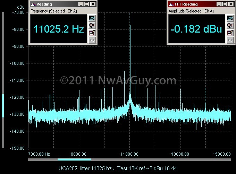Click the target settings icon in FFT Reading window

click(230, 26)
